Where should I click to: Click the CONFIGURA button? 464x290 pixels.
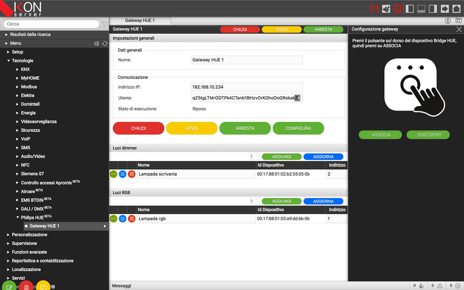click(298, 128)
